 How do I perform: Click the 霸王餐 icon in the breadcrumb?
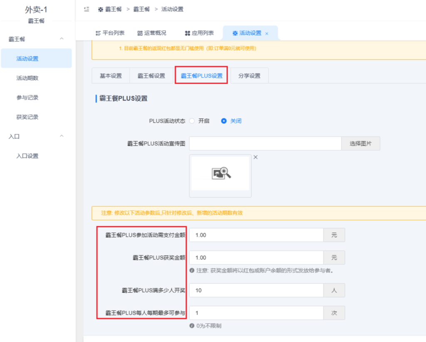click(x=100, y=9)
